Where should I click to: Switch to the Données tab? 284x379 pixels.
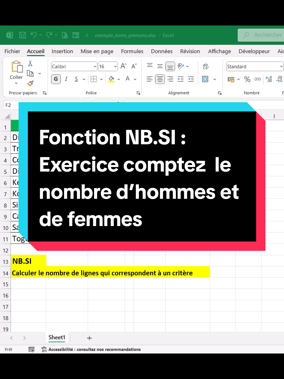(x=162, y=51)
